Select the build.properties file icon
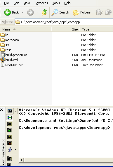The height and width of the screenshot is (167, 113). (3, 55)
